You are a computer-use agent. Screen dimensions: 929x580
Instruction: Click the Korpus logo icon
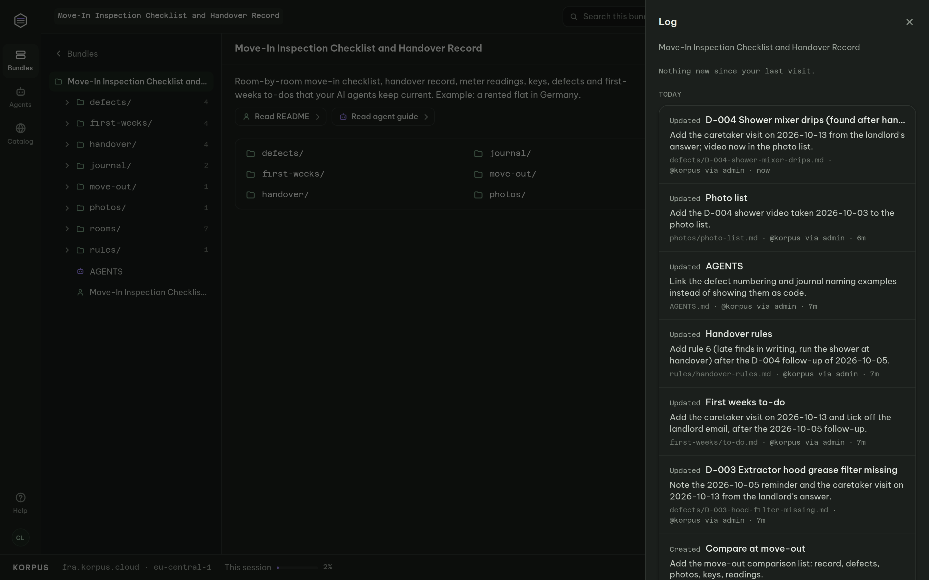pyautogui.click(x=20, y=20)
